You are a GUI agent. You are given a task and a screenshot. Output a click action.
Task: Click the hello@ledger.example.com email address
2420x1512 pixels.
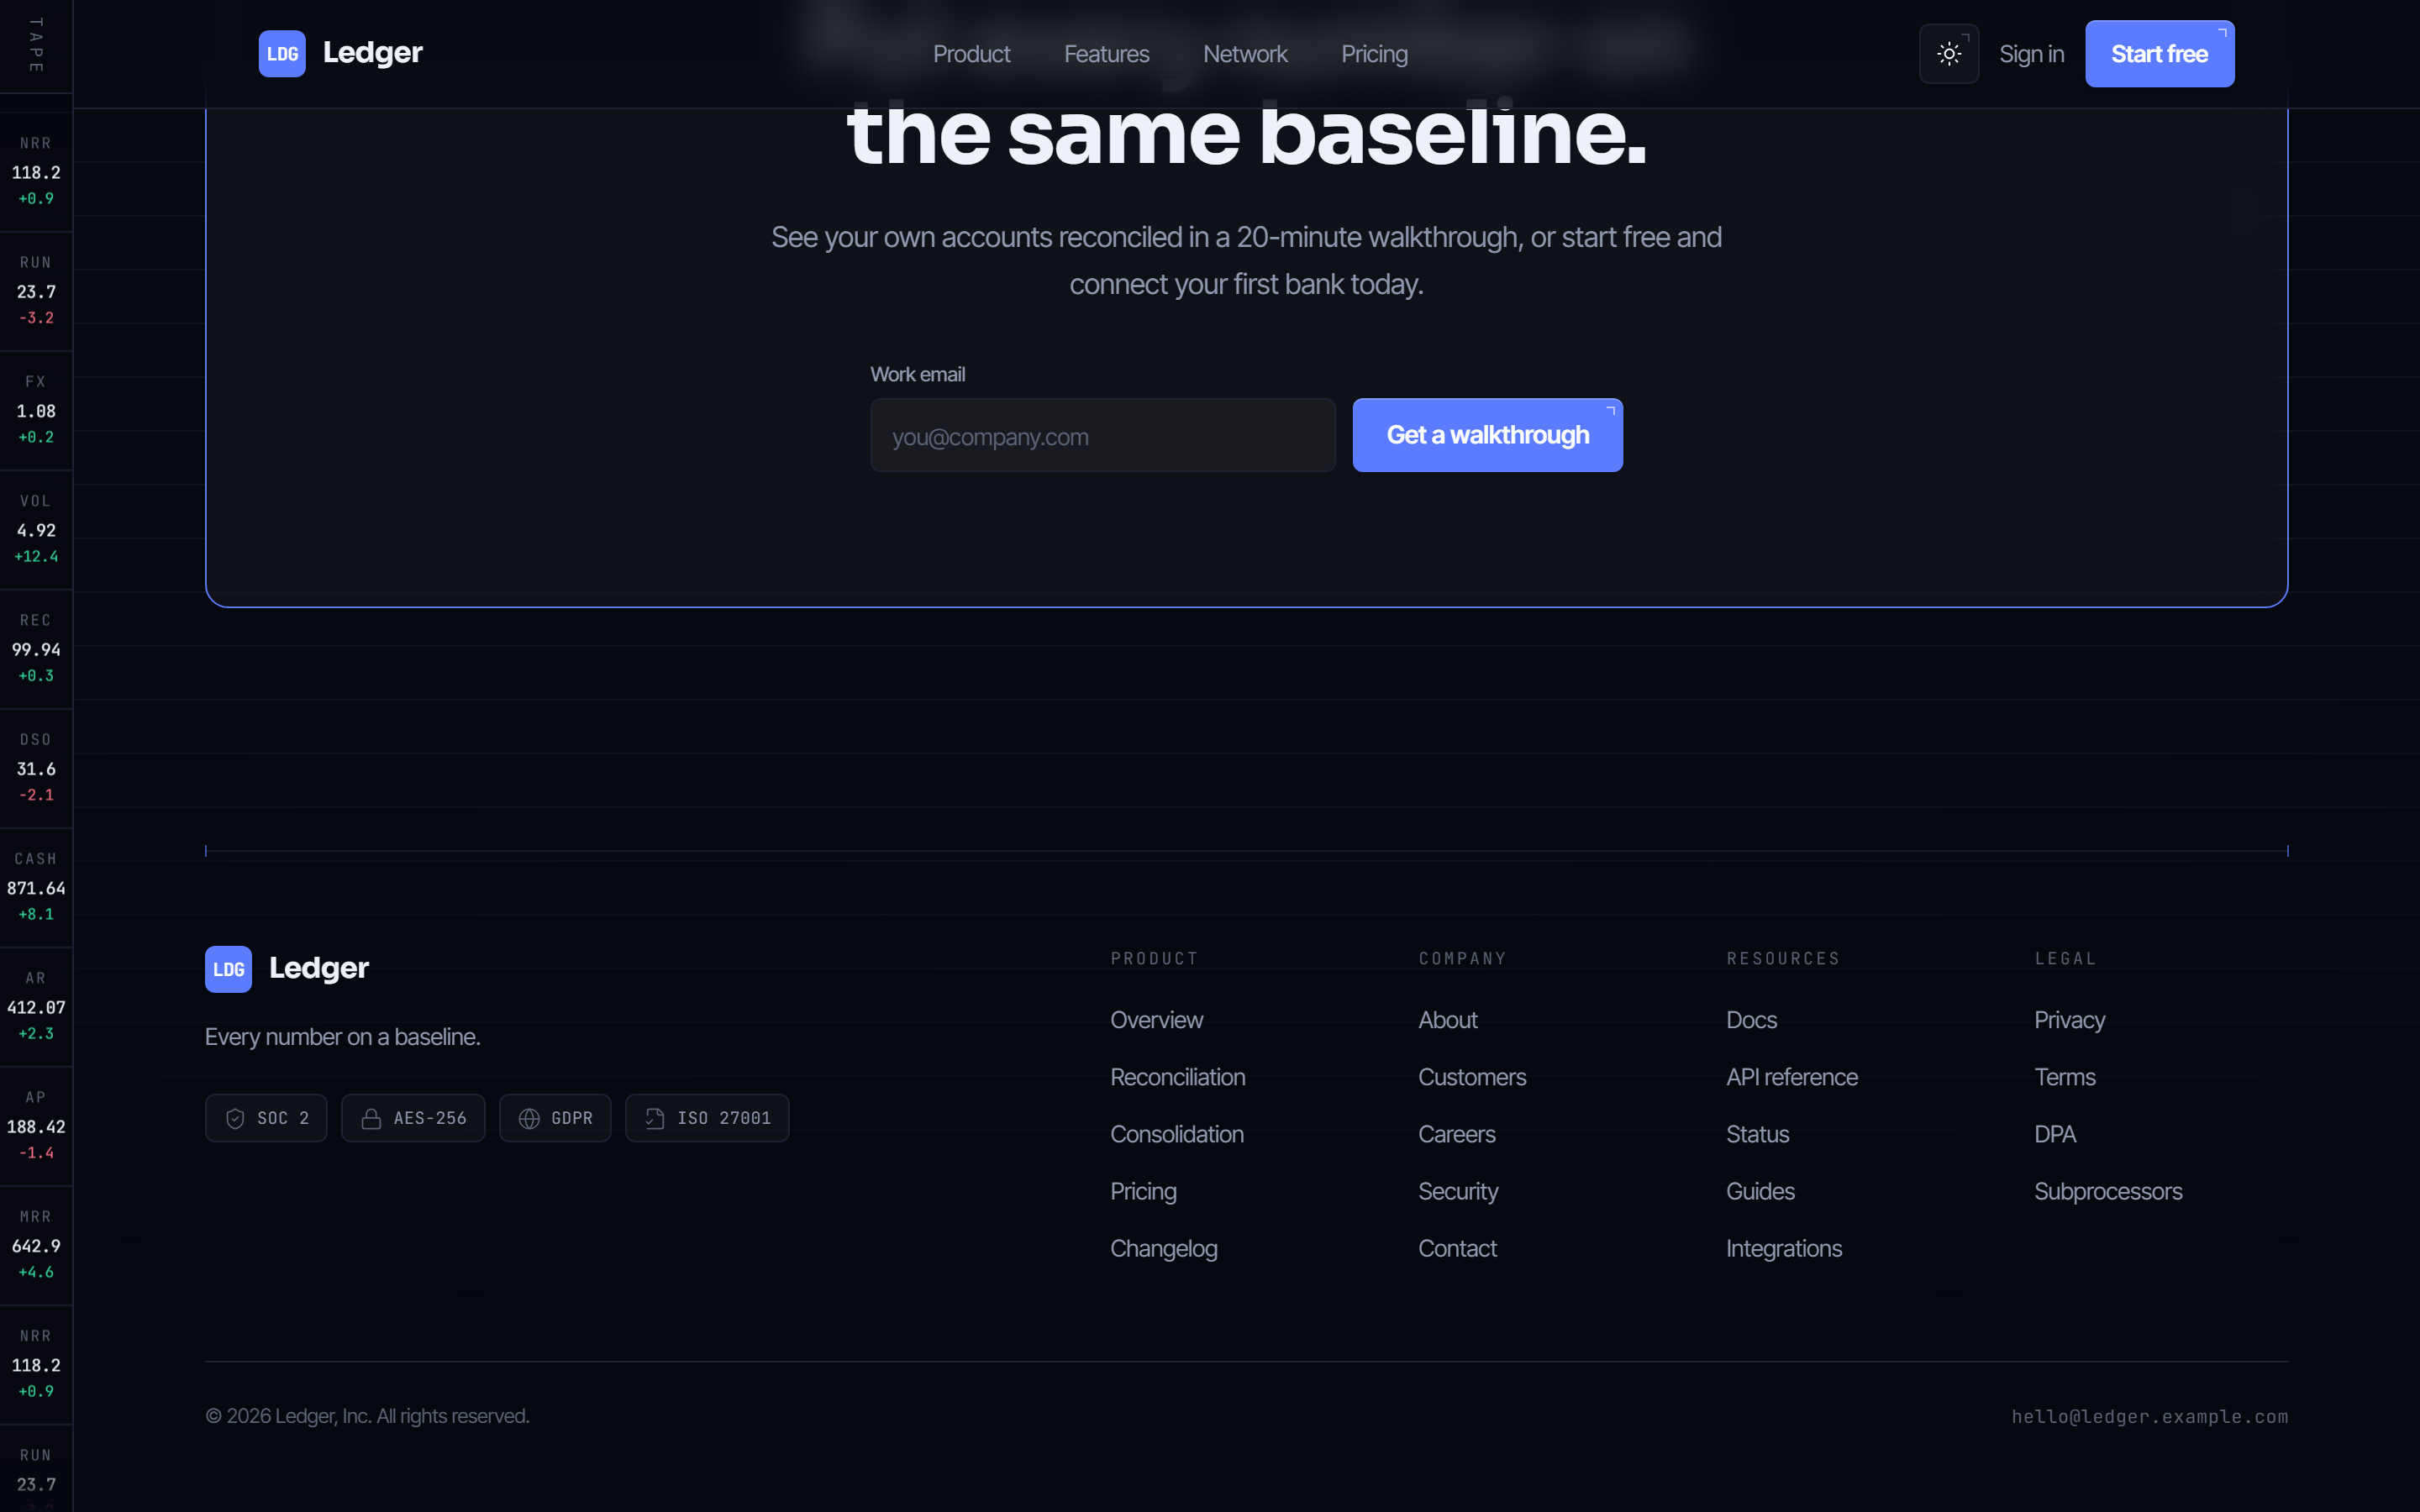2149,1416
